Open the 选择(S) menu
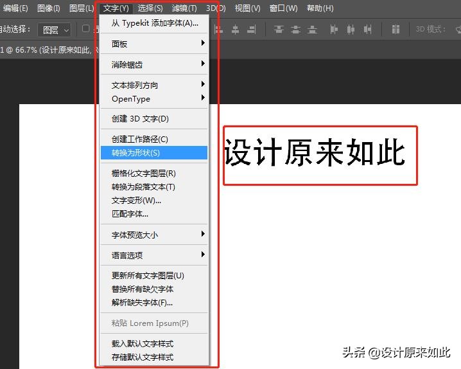 pyautogui.click(x=150, y=8)
